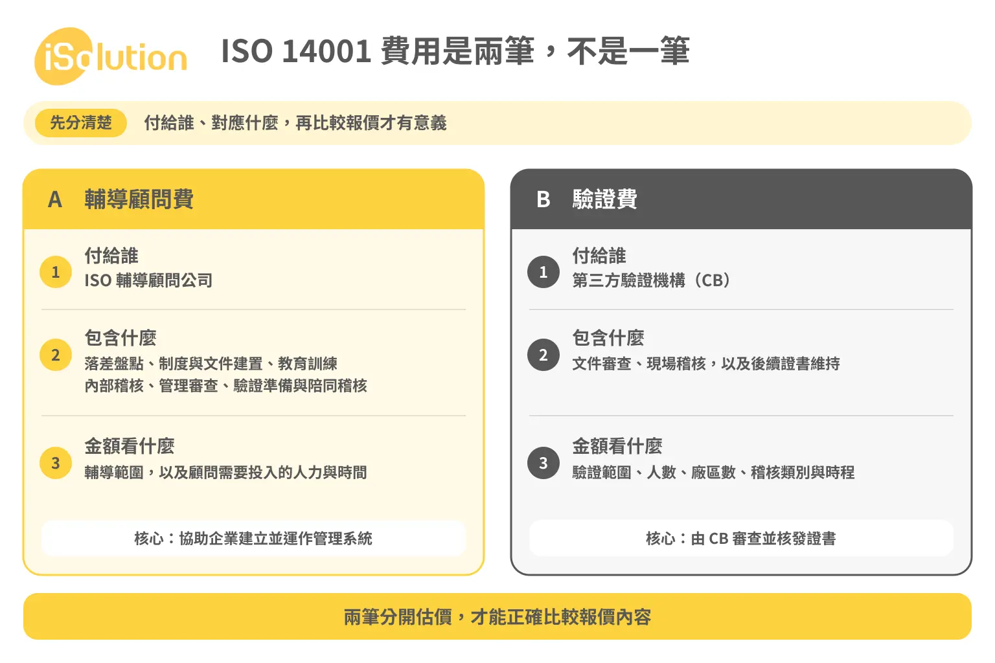Viewport: 995px width, 663px height.
Task: Click the iSolution logo
Action: point(111,56)
